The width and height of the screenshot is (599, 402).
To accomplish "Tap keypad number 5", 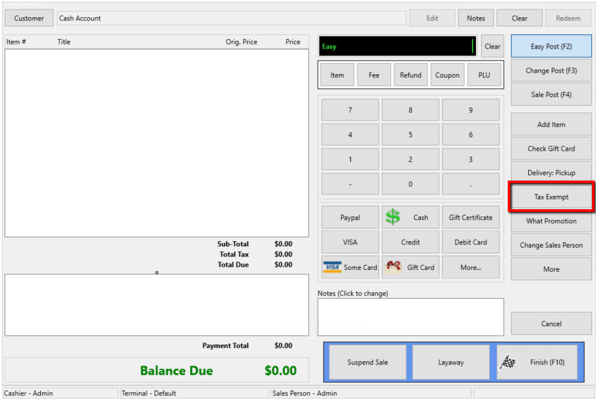I will pyautogui.click(x=410, y=135).
